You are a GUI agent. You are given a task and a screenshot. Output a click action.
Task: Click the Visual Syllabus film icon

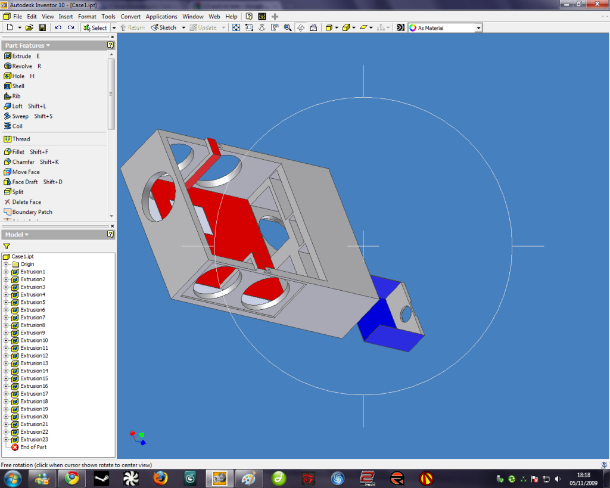click(x=262, y=16)
